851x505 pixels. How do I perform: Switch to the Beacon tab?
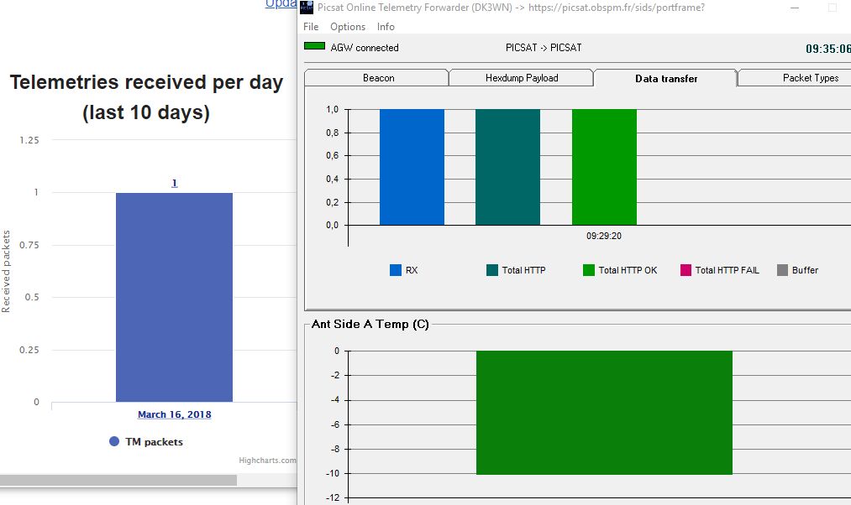pyautogui.click(x=378, y=78)
